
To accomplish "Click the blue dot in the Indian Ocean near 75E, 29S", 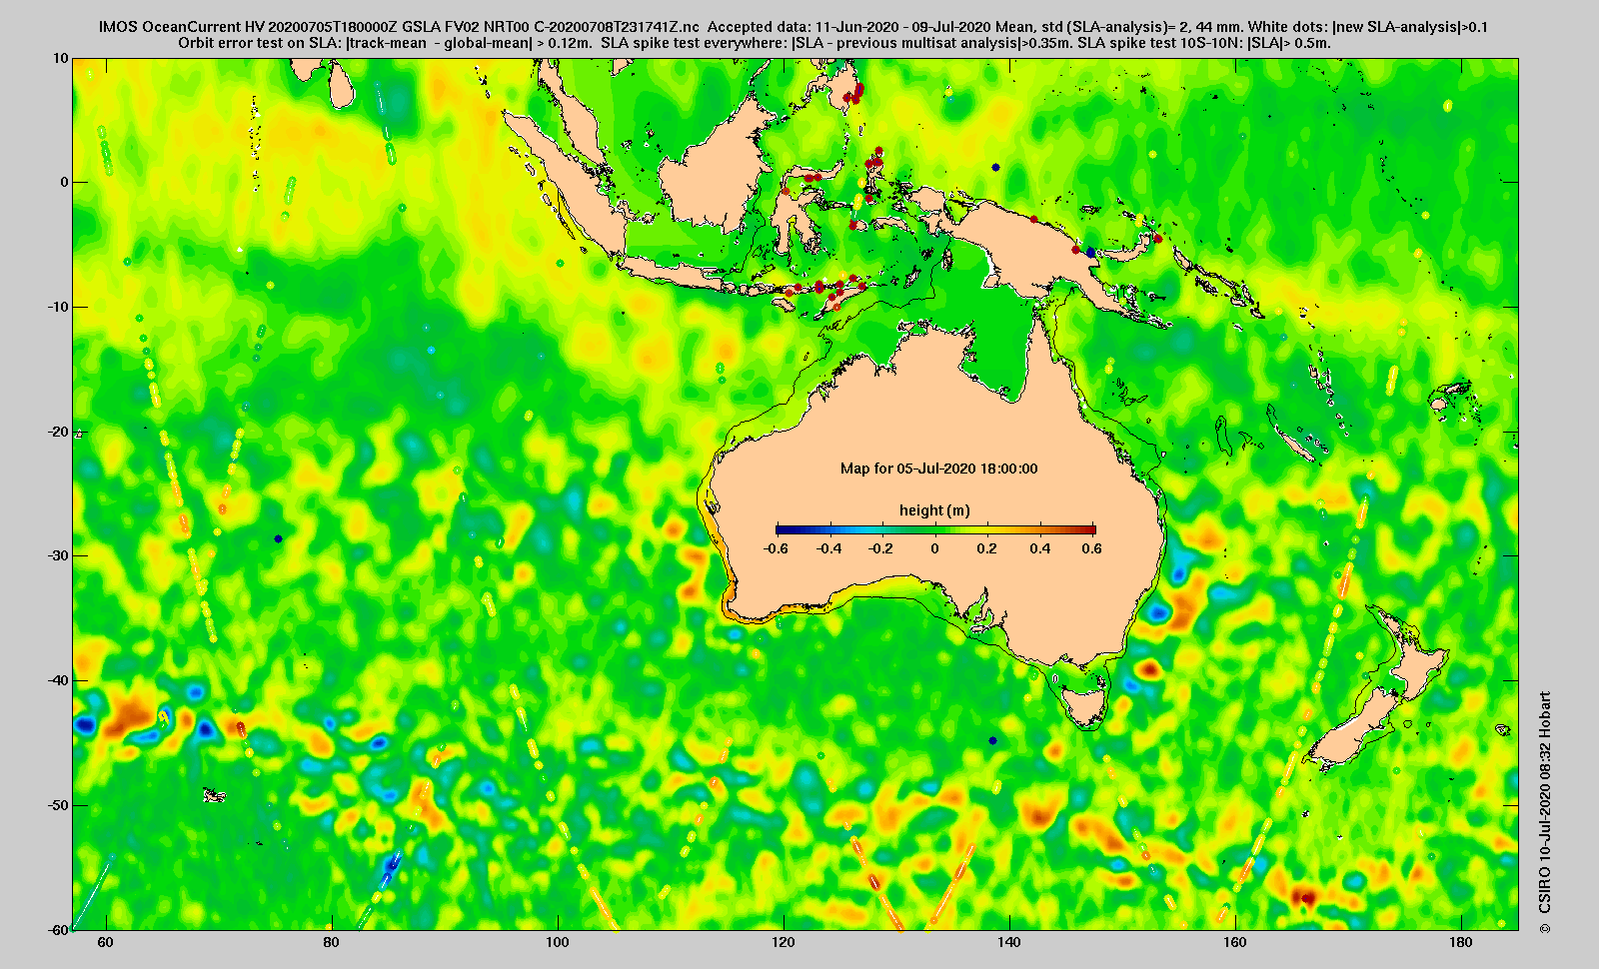I will [x=278, y=538].
